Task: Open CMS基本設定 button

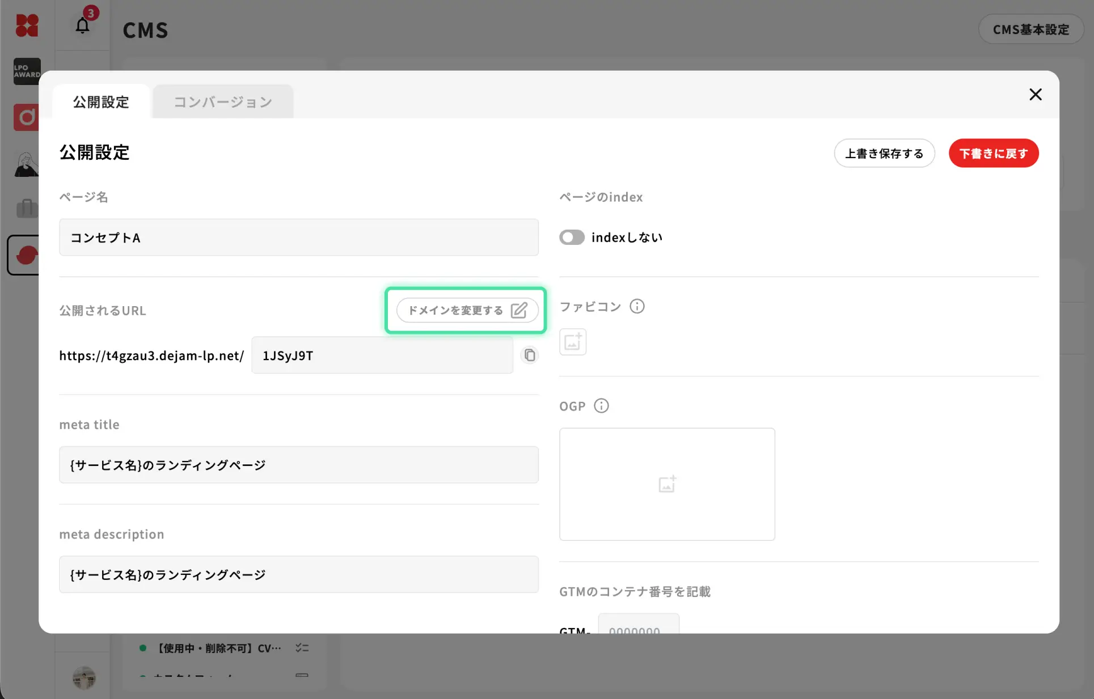Action: [x=1030, y=29]
